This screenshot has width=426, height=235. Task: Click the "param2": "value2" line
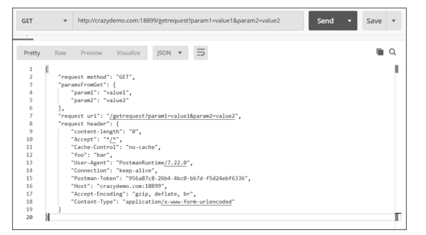pyautogui.click(x=100, y=101)
